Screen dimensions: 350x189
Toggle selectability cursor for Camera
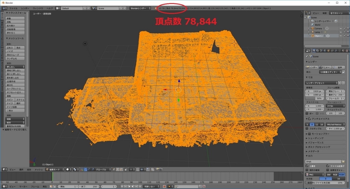tap(345, 29)
